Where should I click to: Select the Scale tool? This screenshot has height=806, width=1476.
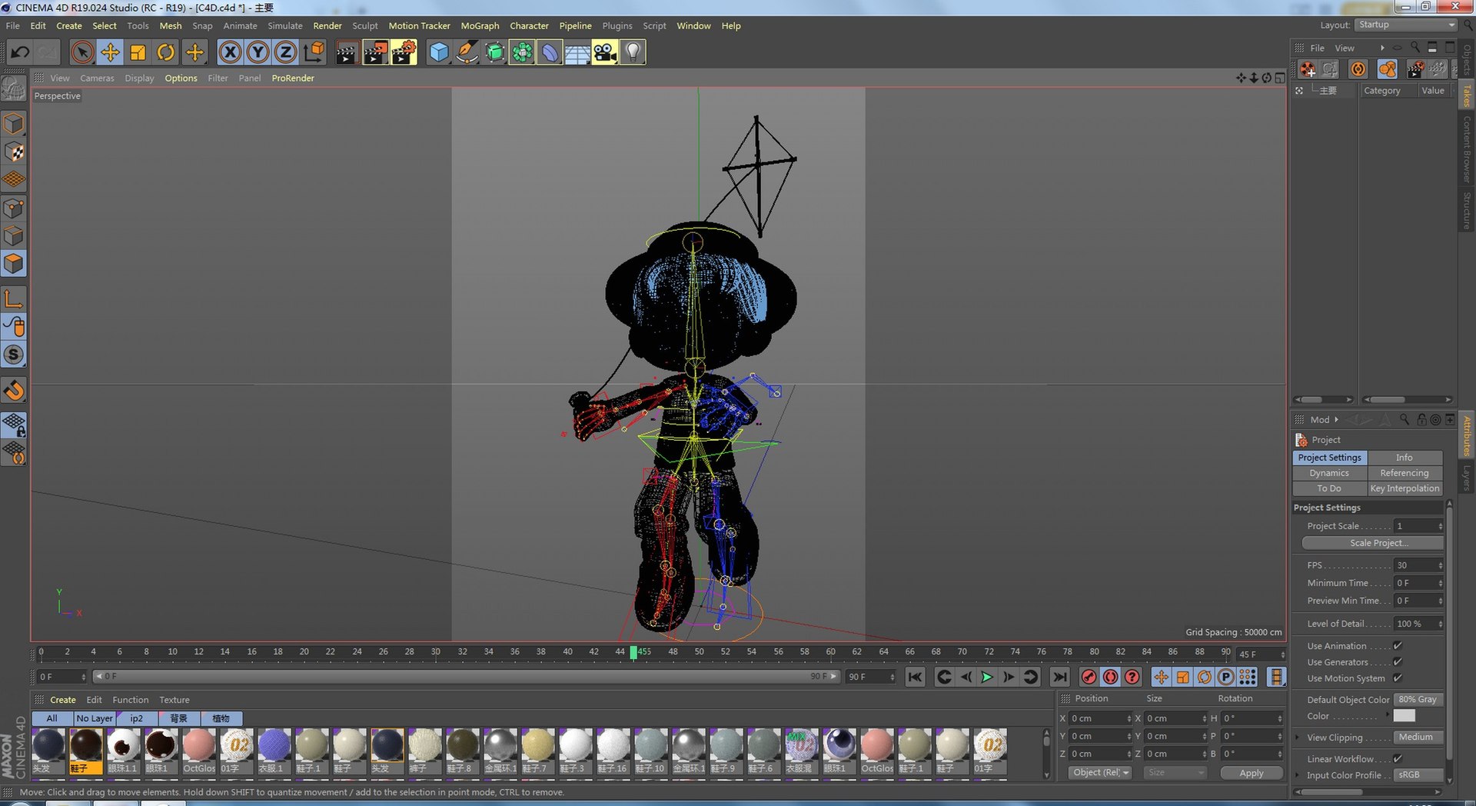point(138,52)
